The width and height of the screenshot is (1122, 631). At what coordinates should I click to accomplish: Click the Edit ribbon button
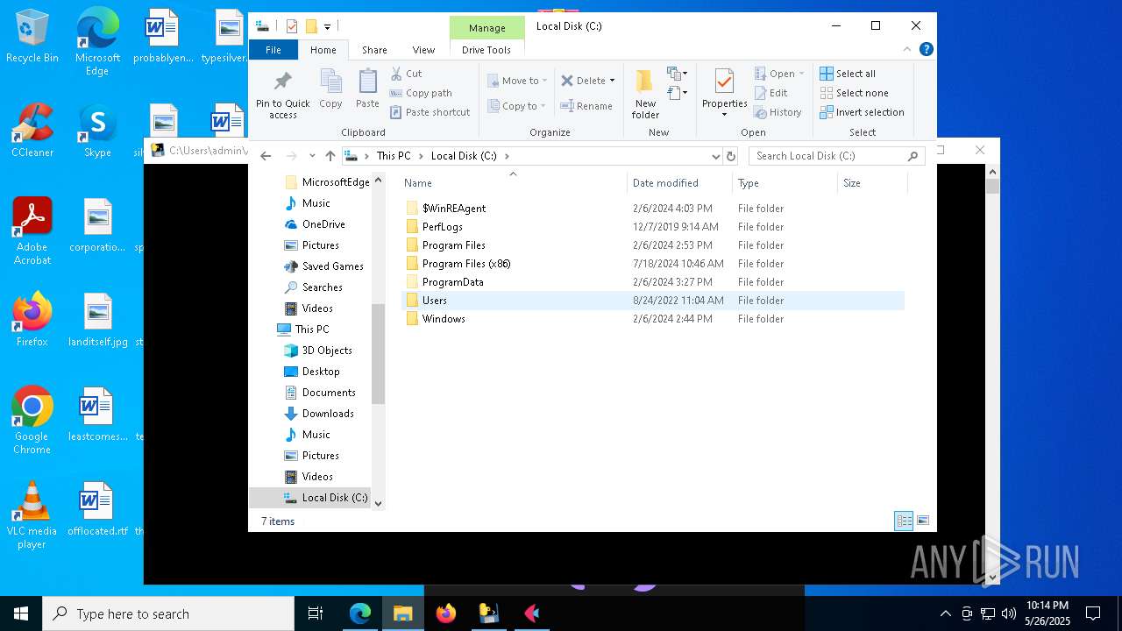pos(771,93)
